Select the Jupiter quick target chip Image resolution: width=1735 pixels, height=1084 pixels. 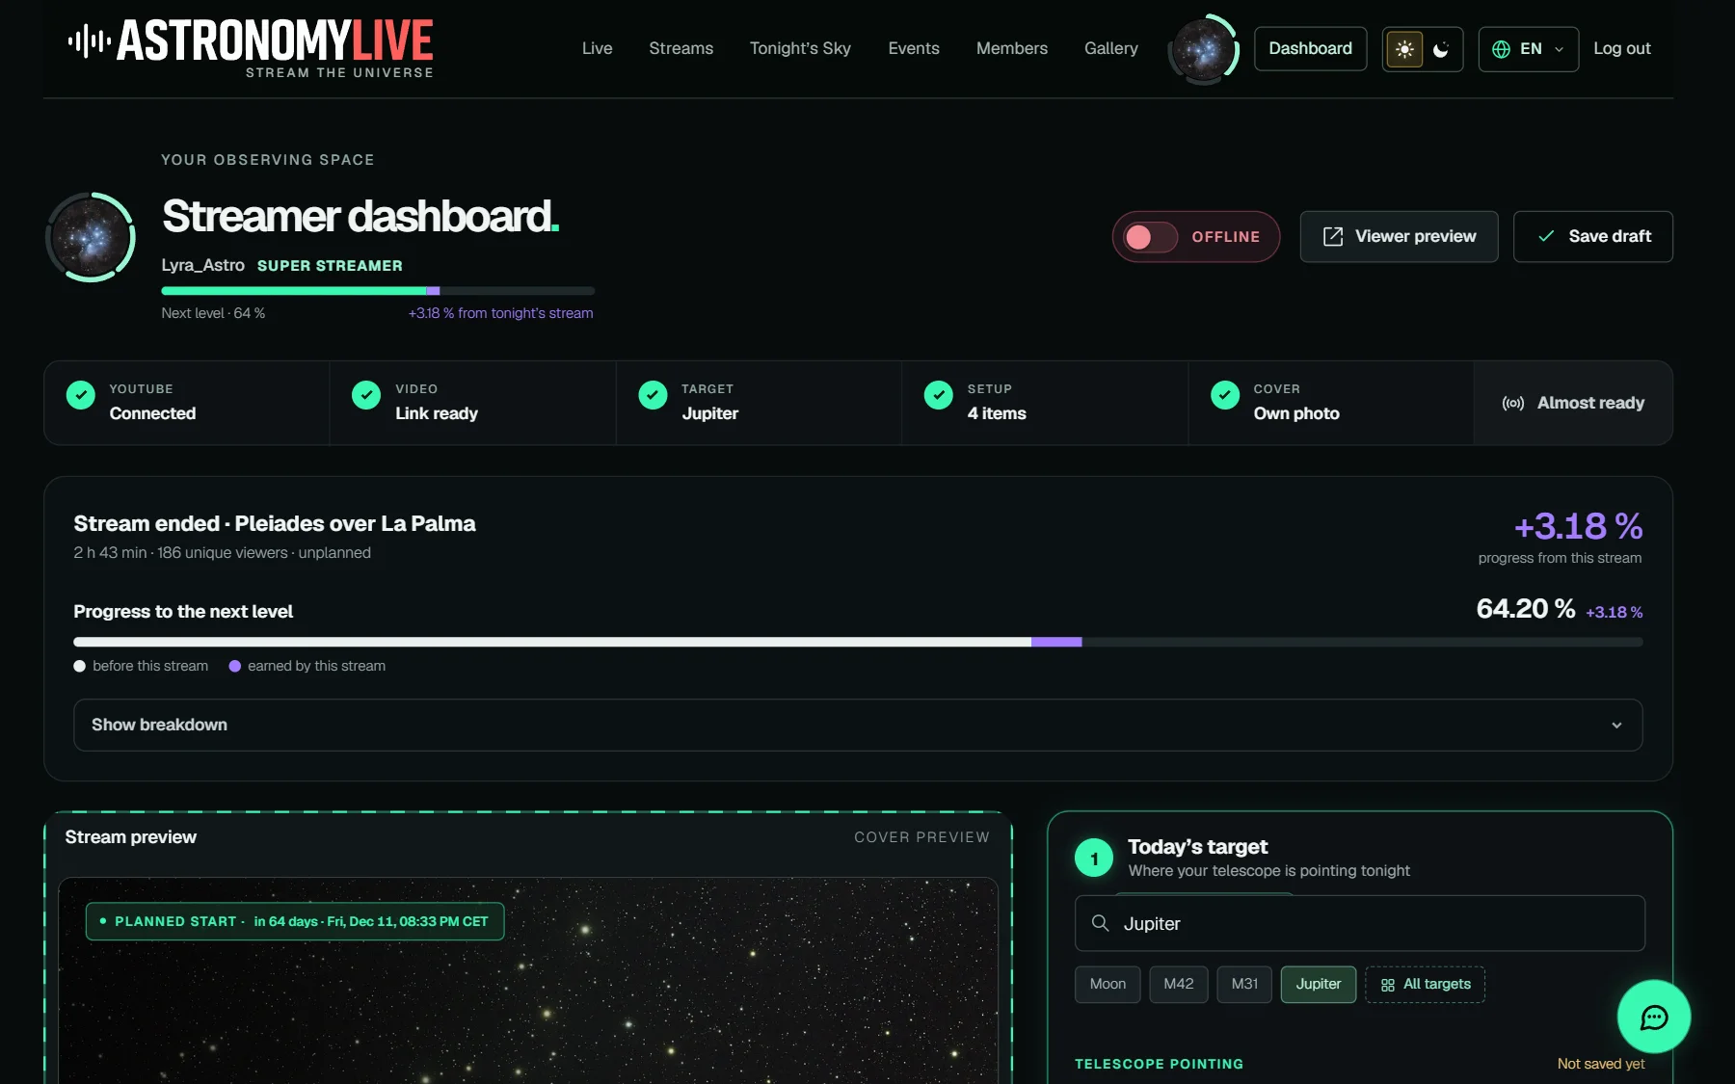tap(1319, 985)
